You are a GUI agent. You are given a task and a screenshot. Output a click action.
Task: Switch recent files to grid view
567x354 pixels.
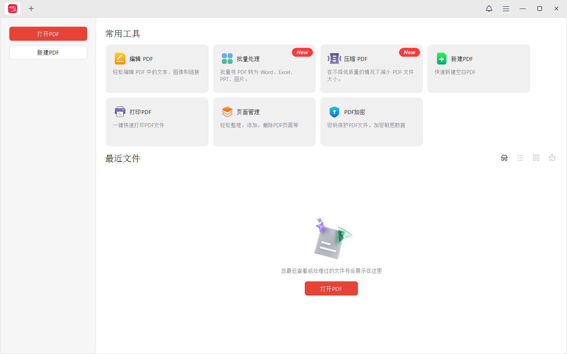pos(536,158)
